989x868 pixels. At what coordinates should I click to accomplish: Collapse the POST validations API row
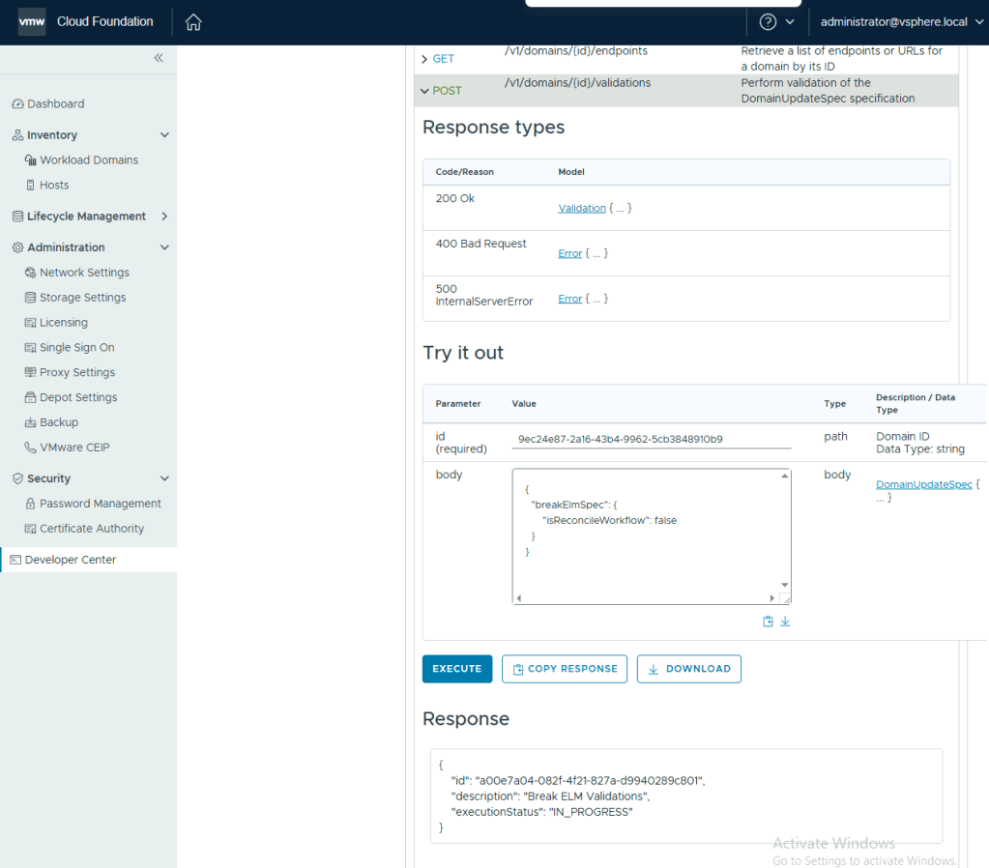[x=424, y=91]
